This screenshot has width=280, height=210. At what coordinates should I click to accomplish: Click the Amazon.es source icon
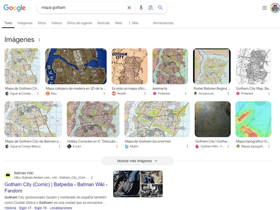tap(196, 93)
